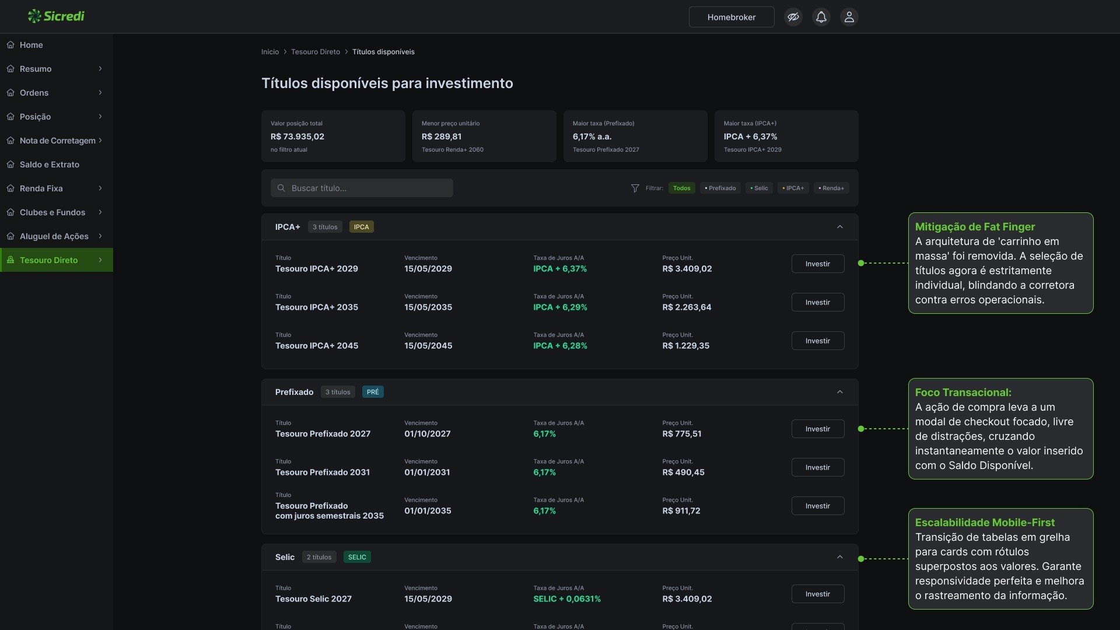Click the Nota de Corretagem icon
This screenshot has height=630, width=1120.
click(x=10, y=141)
